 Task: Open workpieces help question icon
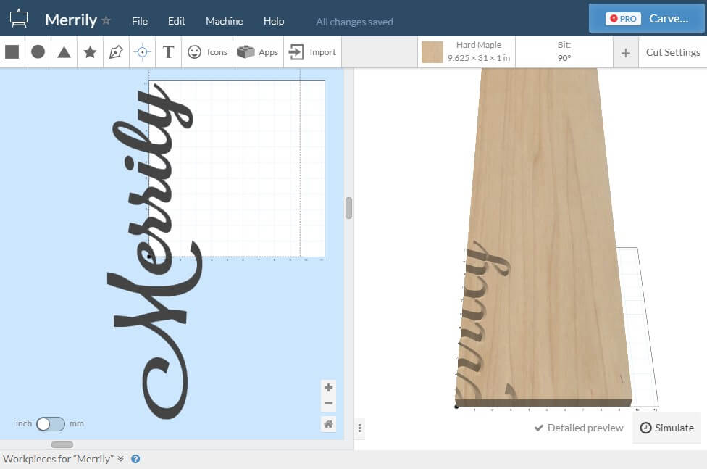135,459
